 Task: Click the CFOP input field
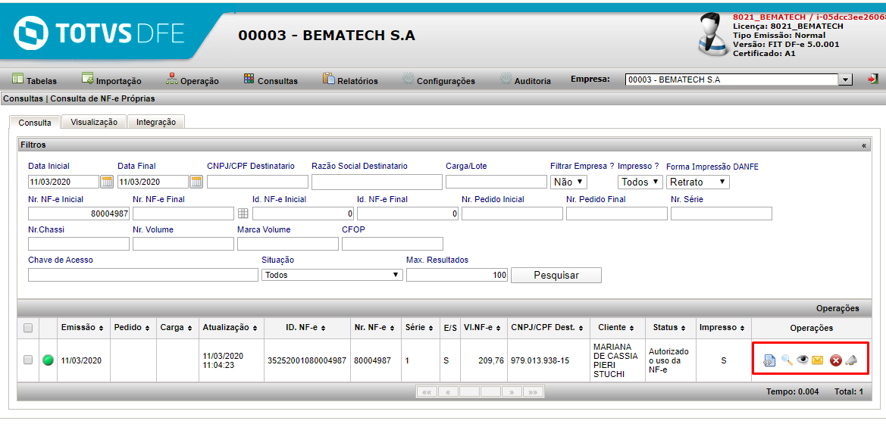[392, 244]
